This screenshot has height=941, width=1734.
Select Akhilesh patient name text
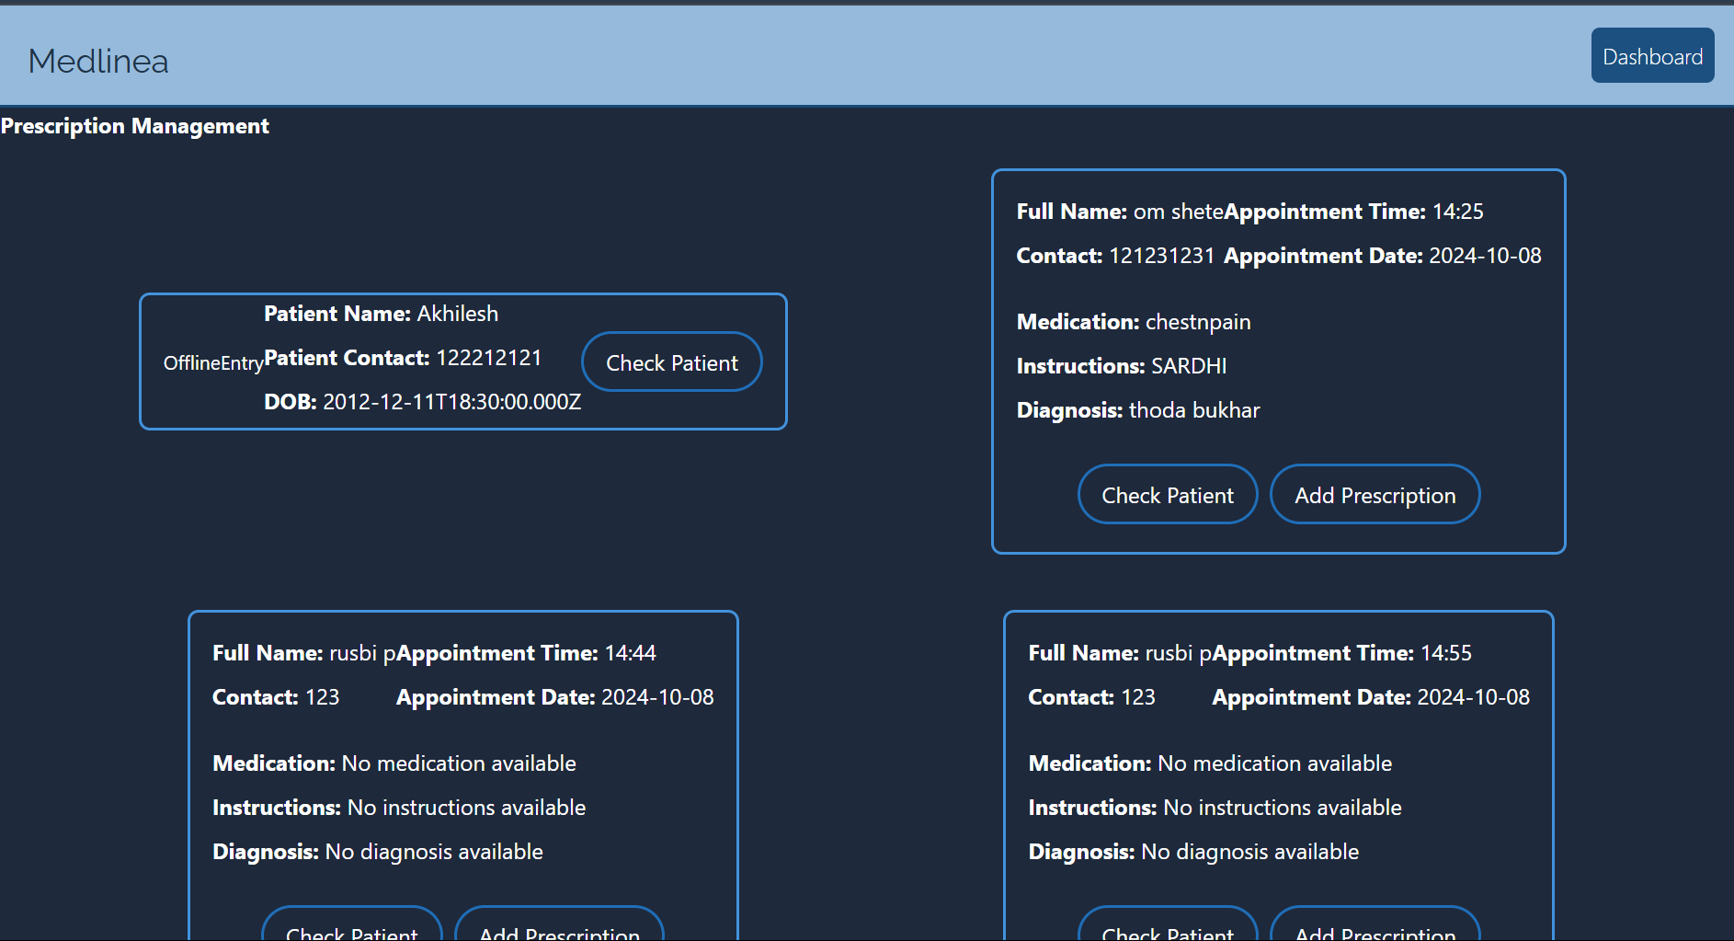pyautogui.click(x=458, y=314)
